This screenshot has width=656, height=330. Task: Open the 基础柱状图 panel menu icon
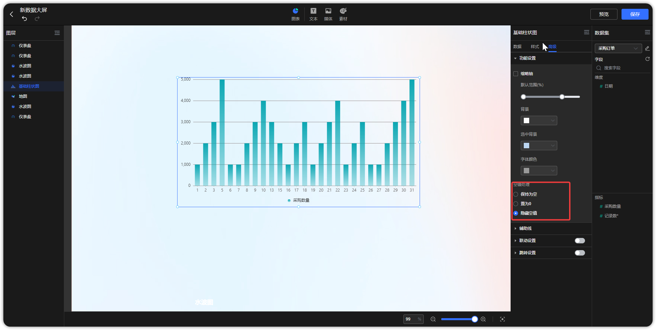(586, 32)
